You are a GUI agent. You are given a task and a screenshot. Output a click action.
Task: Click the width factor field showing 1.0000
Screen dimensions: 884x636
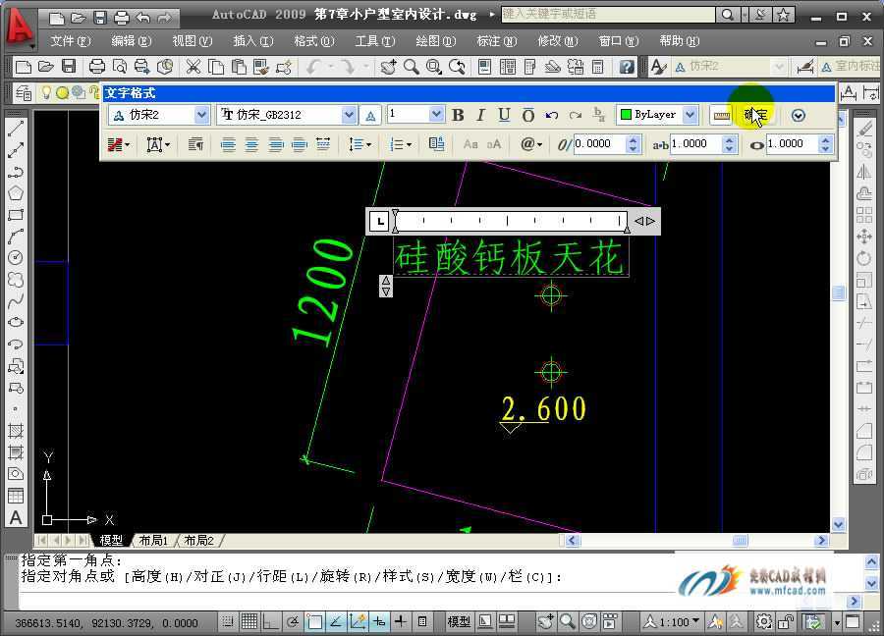(793, 144)
